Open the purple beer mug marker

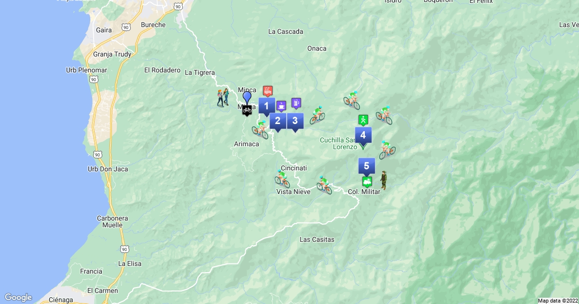296,103
